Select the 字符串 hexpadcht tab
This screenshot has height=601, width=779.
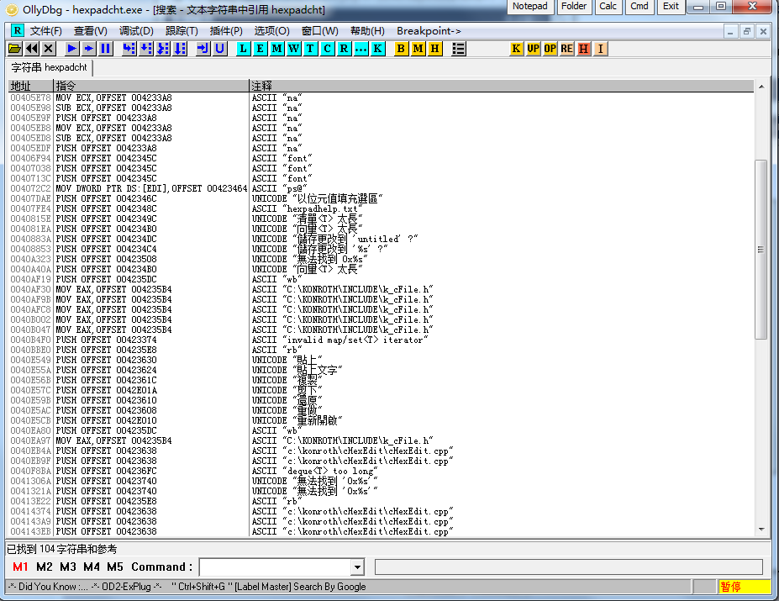(50, 67)
